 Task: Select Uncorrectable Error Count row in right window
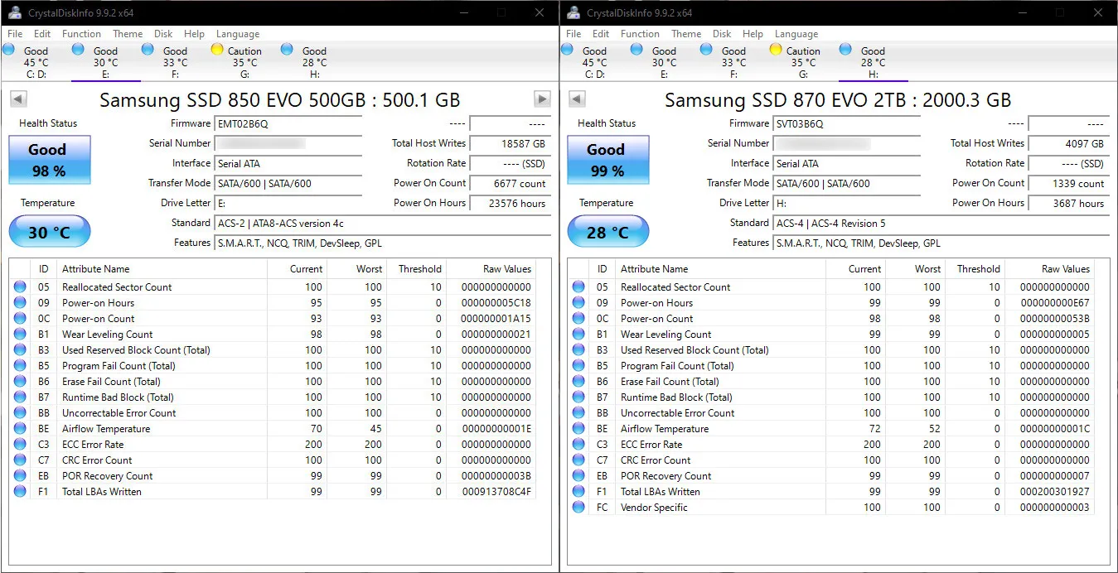coord(830,413)
